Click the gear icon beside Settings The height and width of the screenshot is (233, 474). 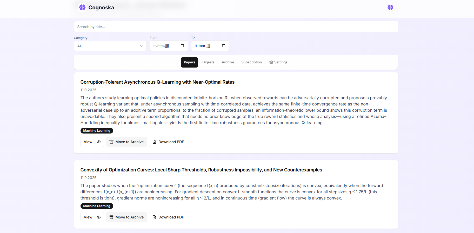click(x=271, y=62)
